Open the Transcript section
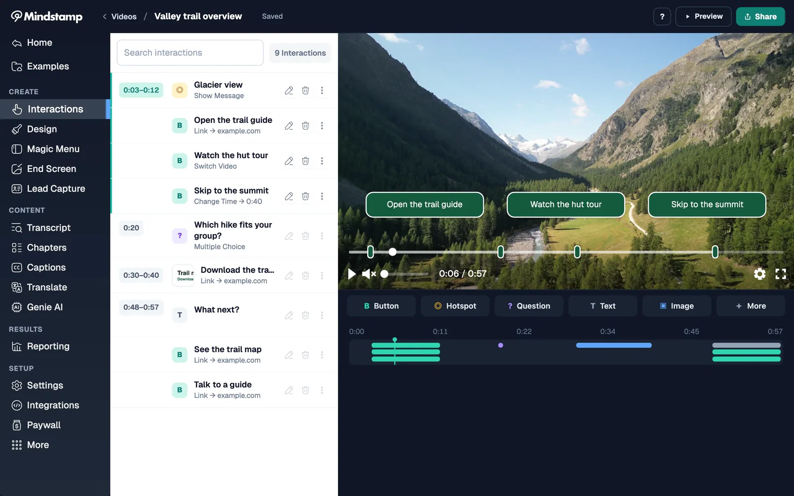Screen dimensions: 794x496 coord(55,228)
